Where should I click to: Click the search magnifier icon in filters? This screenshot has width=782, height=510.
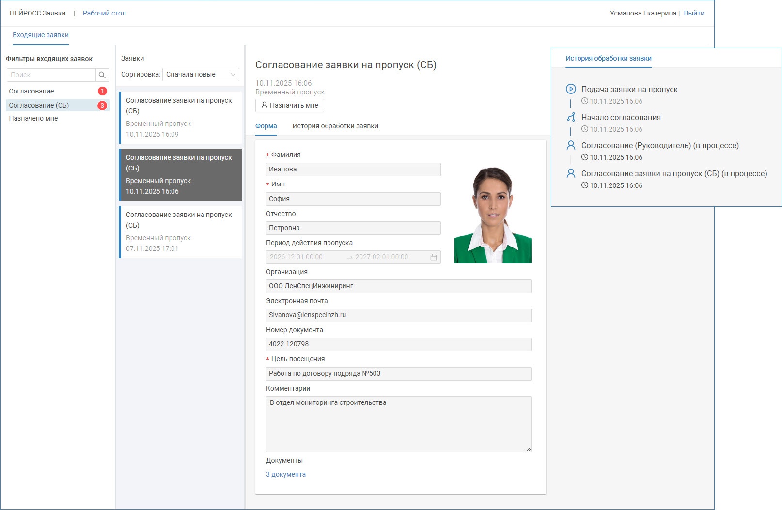click(102, 75)
